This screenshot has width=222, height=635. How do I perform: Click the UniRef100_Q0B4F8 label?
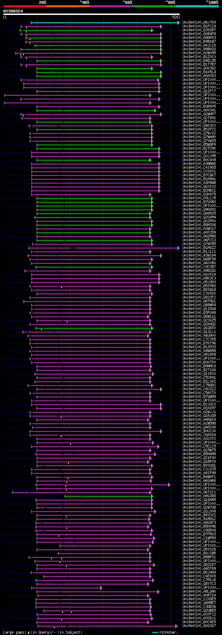coord(199,34)
